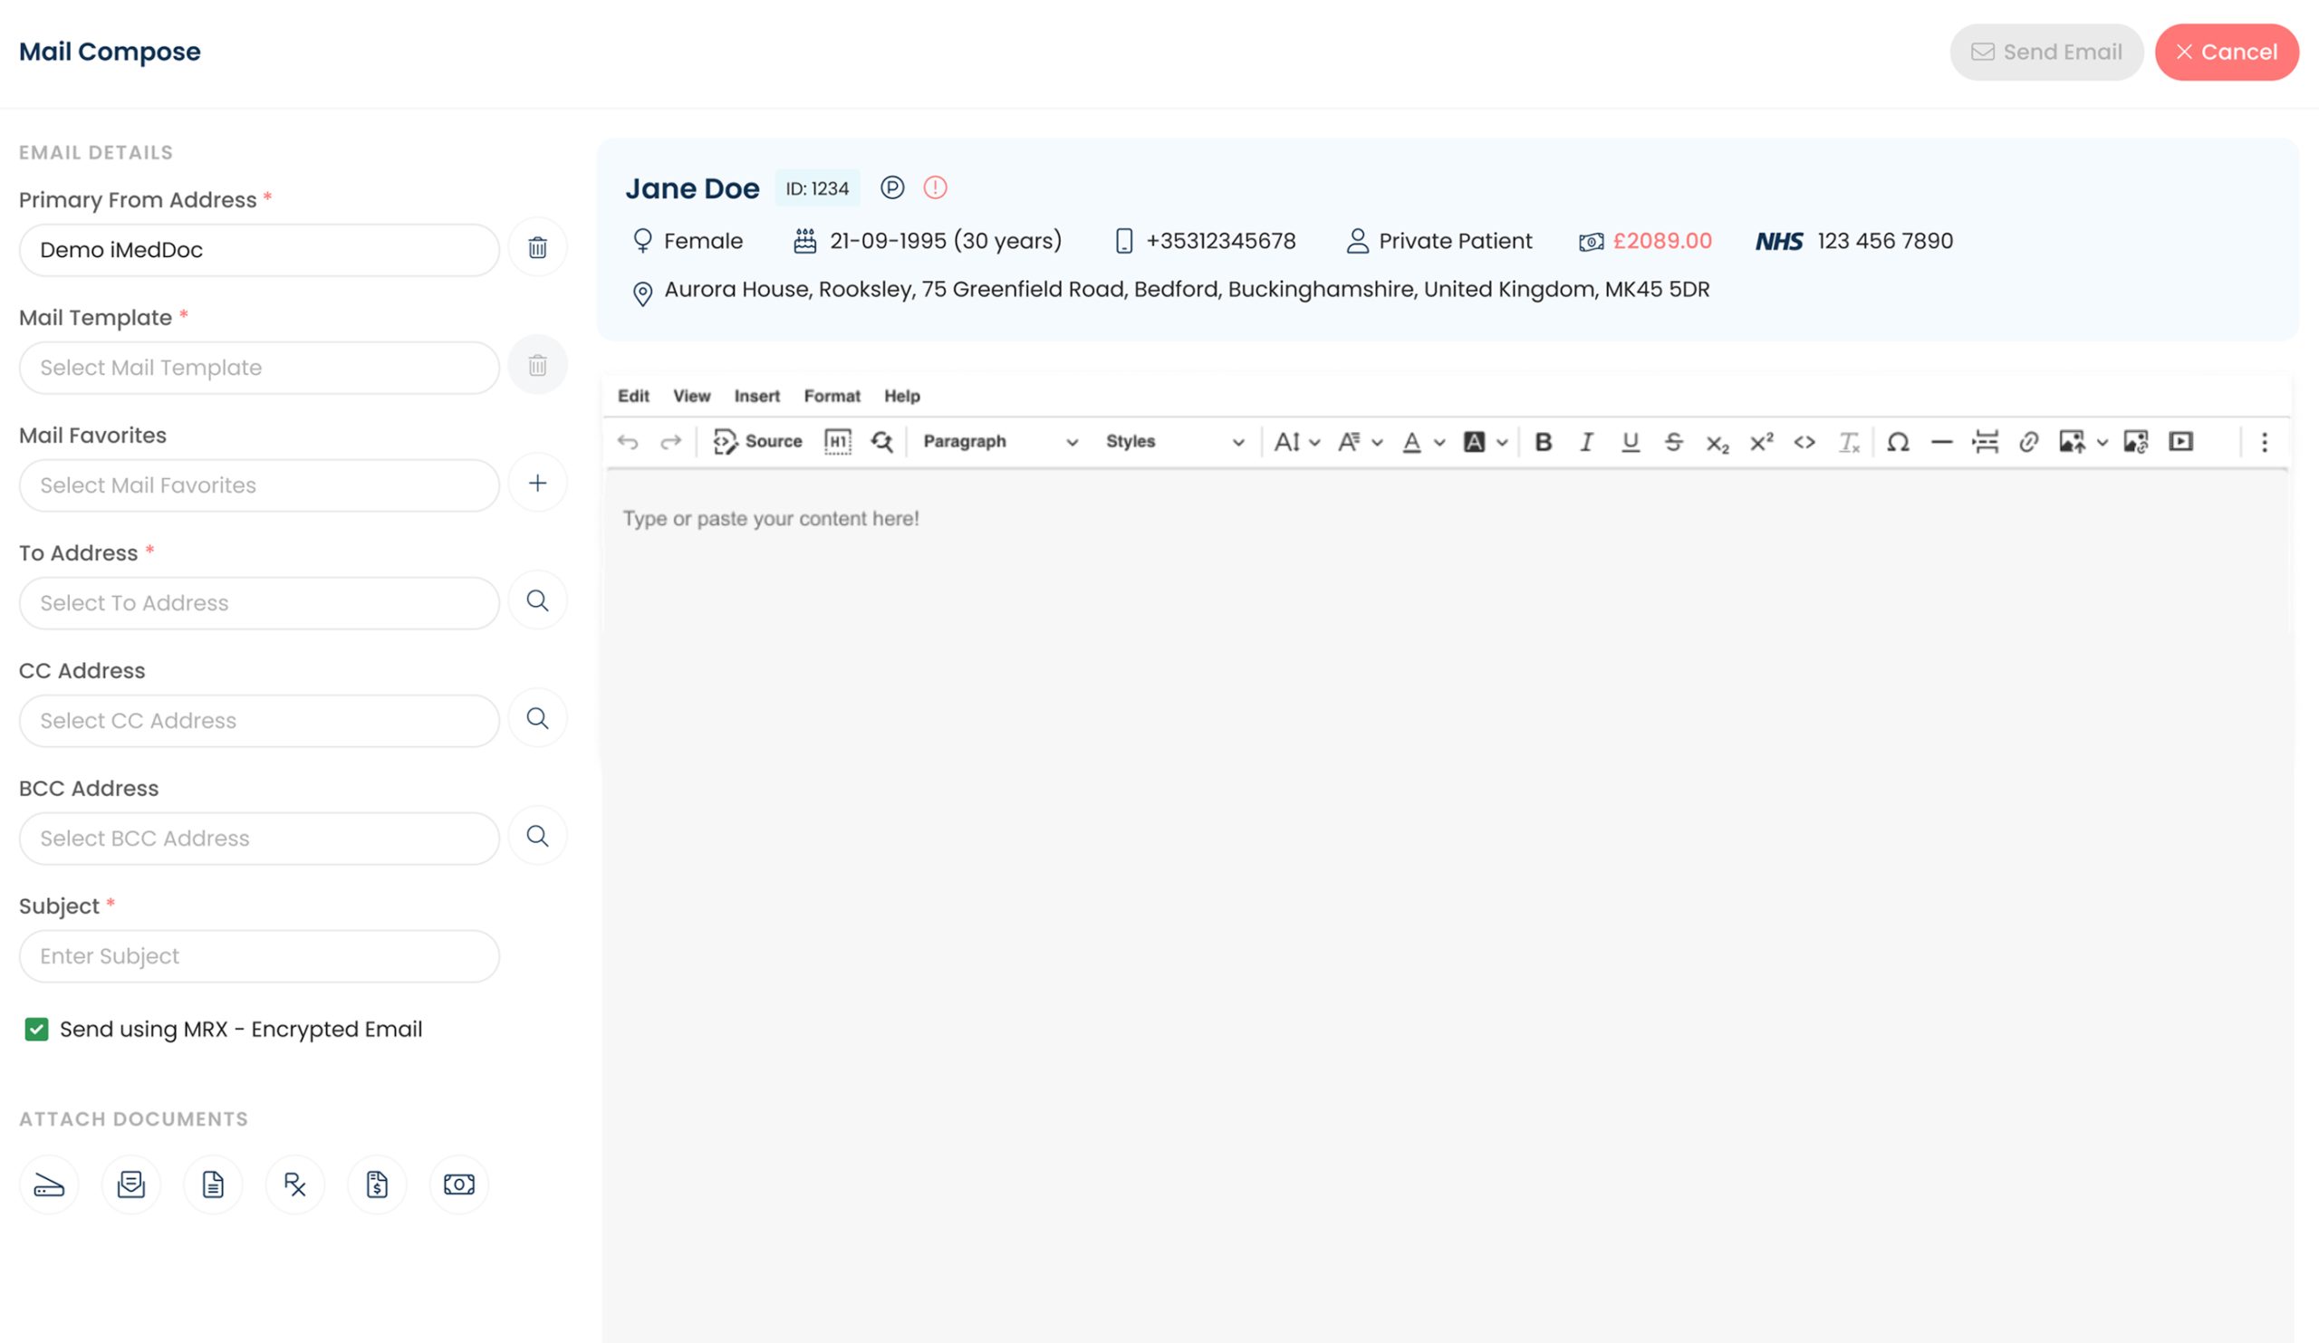Screen dimensions: 2319x1343
Task: Open the Paragraph heading dropdown
Action: click(999, 443)
